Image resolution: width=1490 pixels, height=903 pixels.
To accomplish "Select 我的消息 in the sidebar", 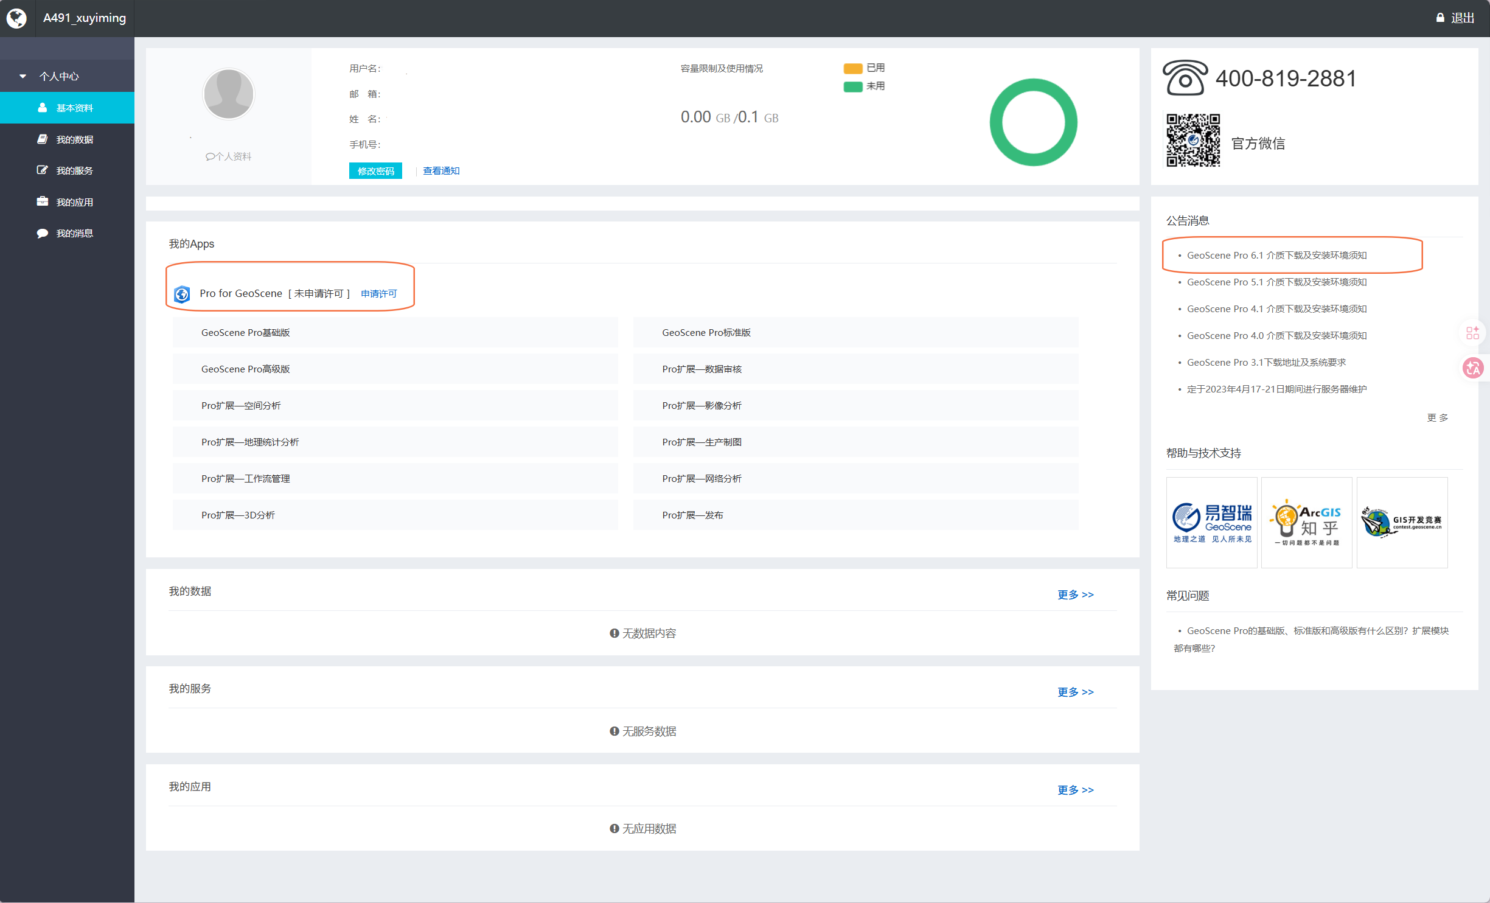I will 74,233.
